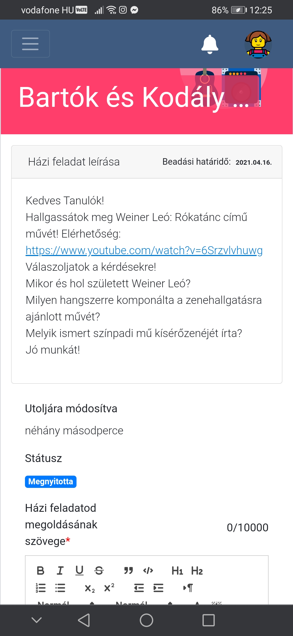
Task: Apply Heading 2 style
Action: pos(197,571)
